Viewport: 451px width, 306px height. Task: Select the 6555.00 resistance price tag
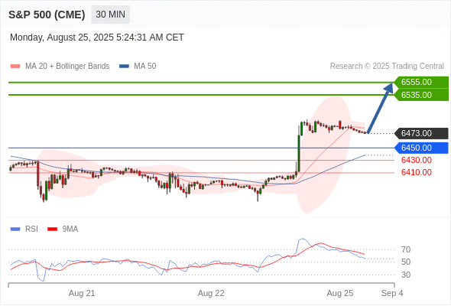(x=421, y=82)
